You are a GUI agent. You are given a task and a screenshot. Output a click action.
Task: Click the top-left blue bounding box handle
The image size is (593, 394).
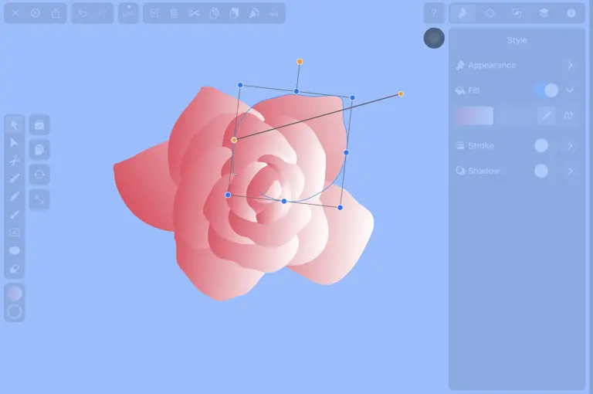coord(240,85)
